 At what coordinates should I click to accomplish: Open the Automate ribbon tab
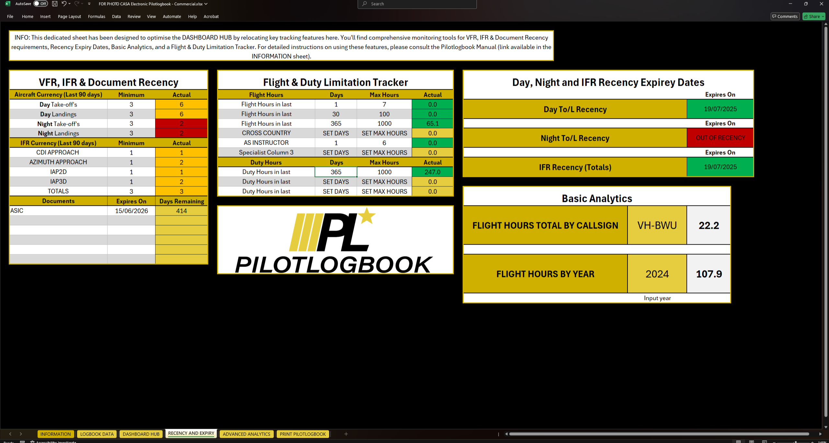tap(172, 17)
